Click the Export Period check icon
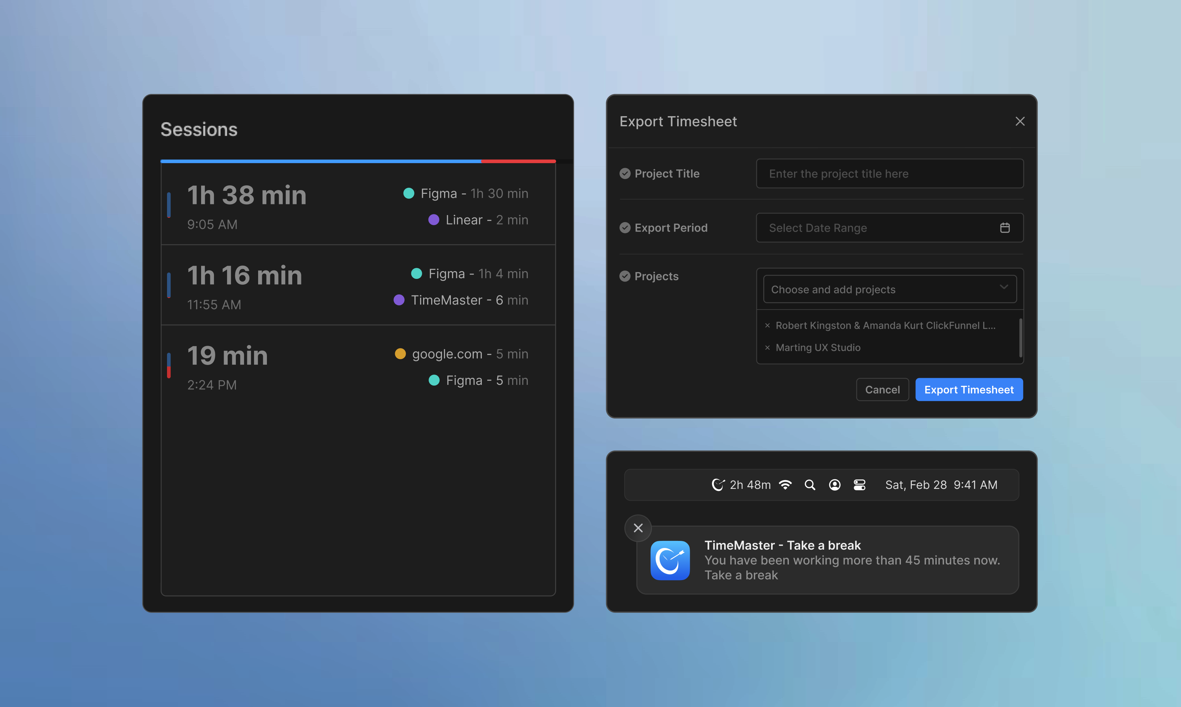The height and width of the screenshot is (707, 1181). pos(625,228)
